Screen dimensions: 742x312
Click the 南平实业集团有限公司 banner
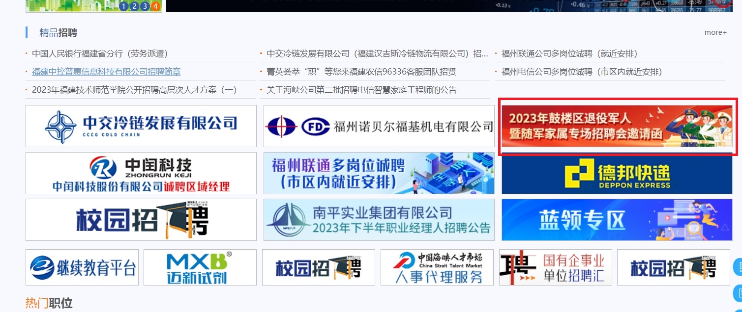pyautogui.click(x=379, y=220)
